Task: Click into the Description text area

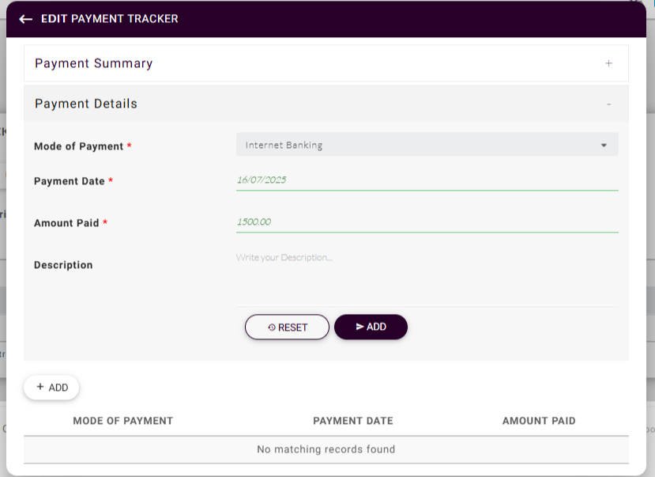Action: tap(427, 277)
